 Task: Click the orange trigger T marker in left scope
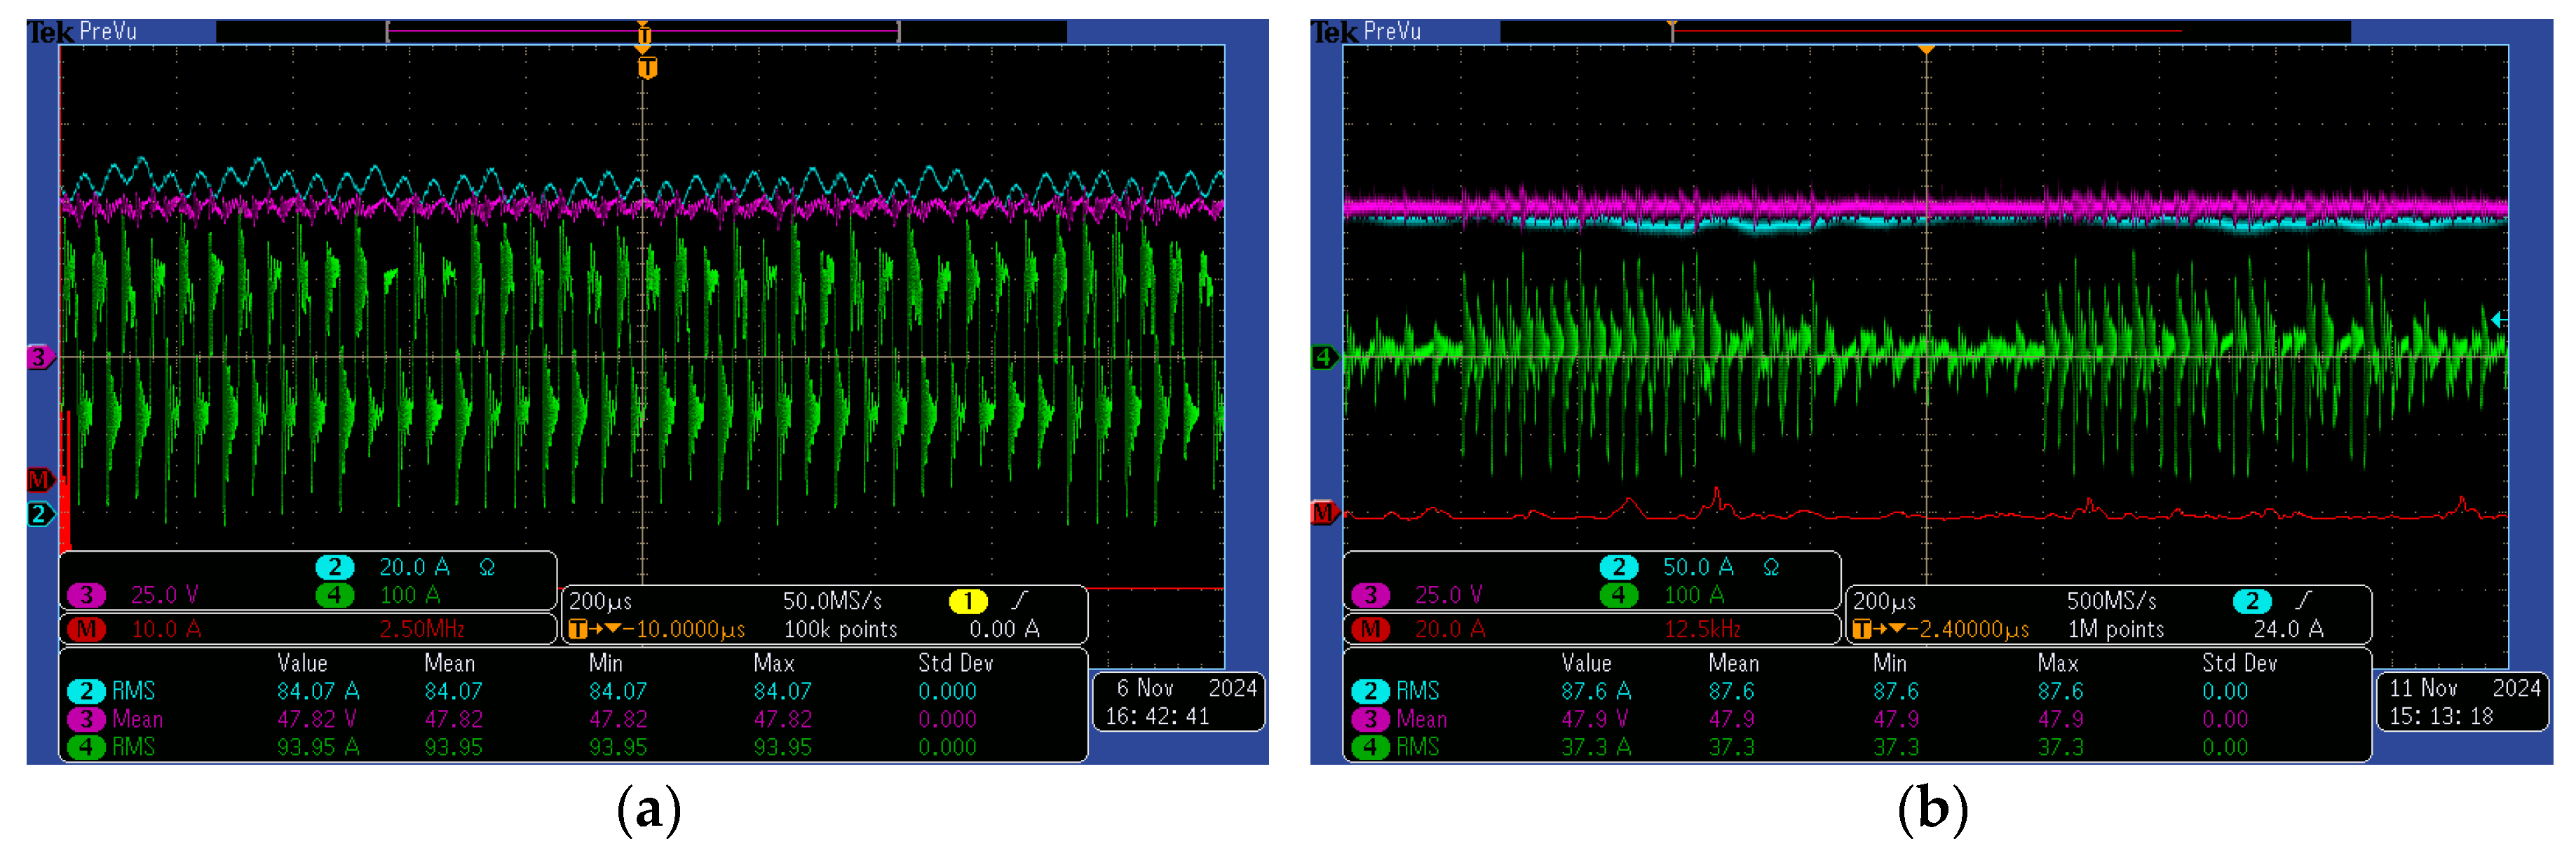647,68
